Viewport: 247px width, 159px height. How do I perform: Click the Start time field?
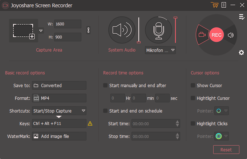[156, 123]
